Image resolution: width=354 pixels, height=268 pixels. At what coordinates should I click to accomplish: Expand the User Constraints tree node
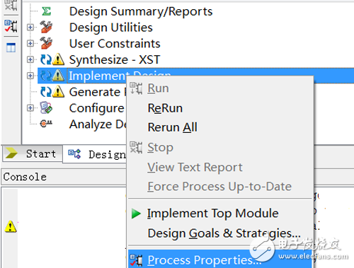(30, 43)
